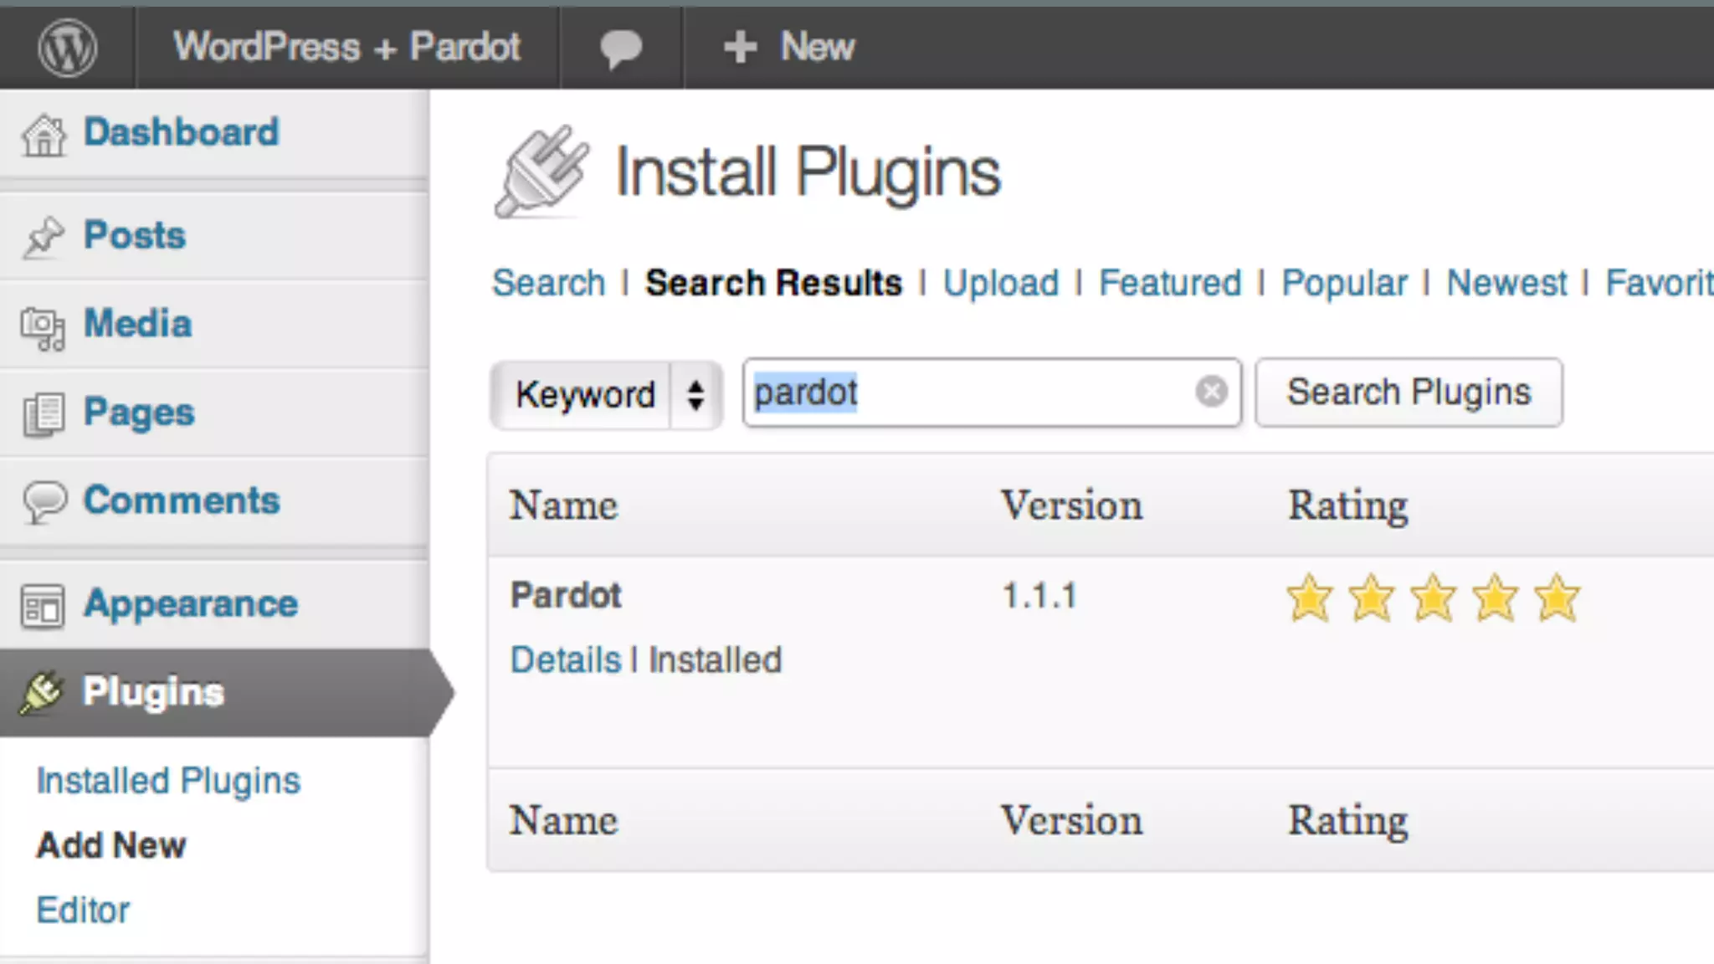Screen dimensions: 1714x964
Task: Click the Posts pushpin icon
Action: (44, 237)
